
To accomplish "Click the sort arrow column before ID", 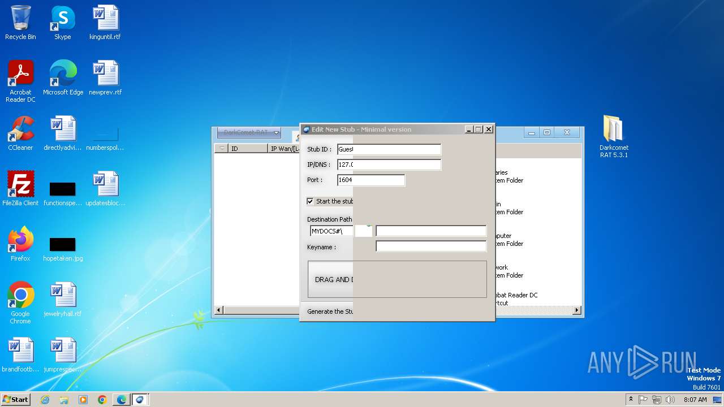I will tap(221, 149).
